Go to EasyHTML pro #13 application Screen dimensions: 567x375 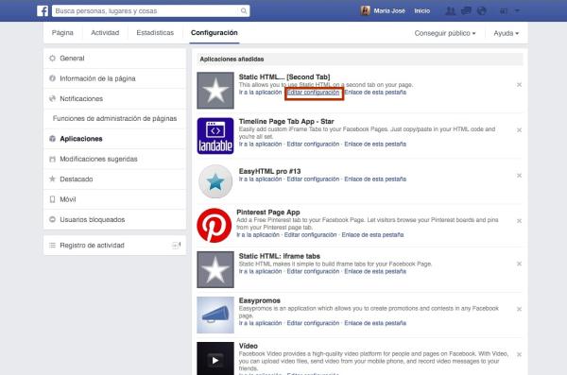point(260,179)
